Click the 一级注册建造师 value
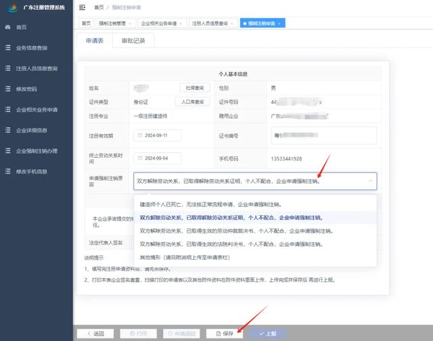 (x=150, y=116)
